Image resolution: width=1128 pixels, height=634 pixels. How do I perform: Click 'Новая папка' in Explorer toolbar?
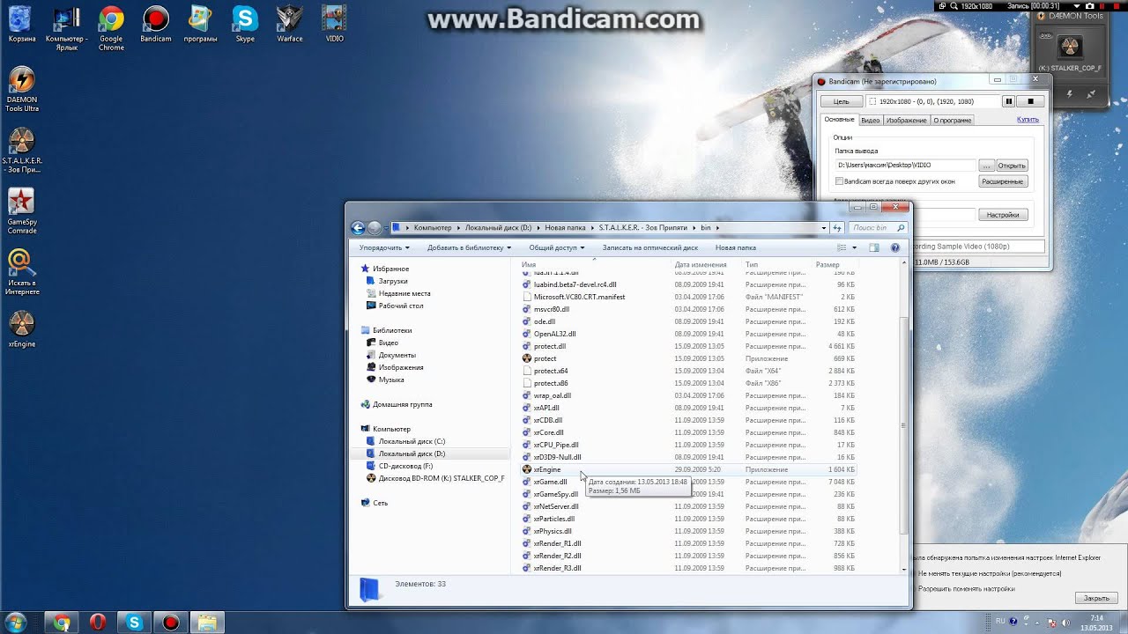click(736, 247)
